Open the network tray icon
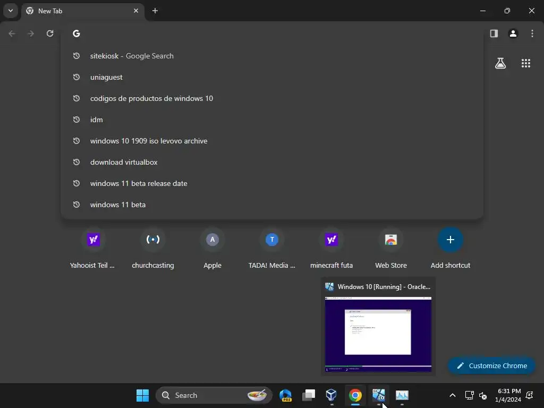This screenshot has width=544, height=408. (470, 395)
